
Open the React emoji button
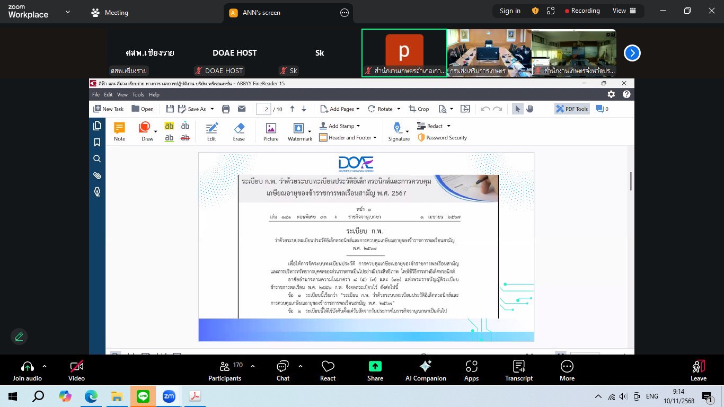tap(328, 367)
